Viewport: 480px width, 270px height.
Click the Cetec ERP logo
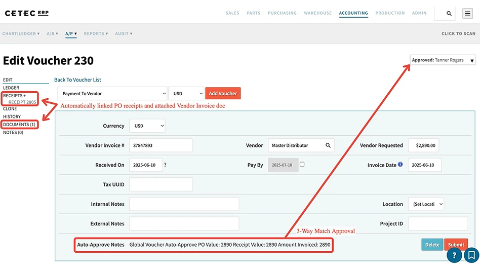pos(27,13)
